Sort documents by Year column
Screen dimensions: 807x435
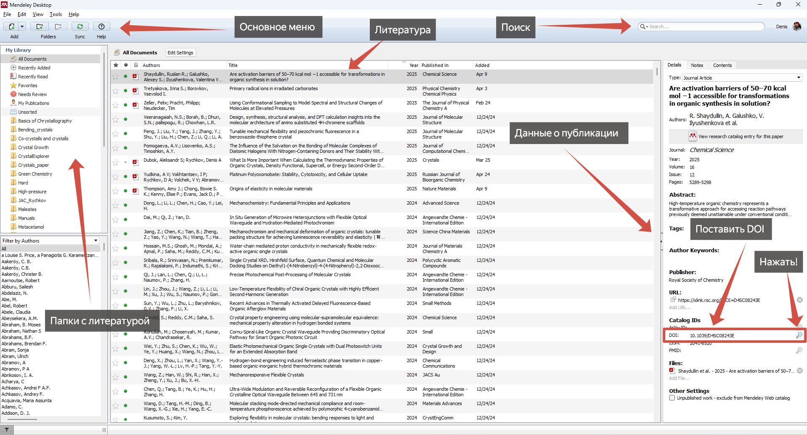pos(414,65)
